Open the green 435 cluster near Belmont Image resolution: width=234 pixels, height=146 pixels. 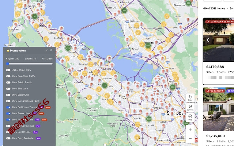[x=68, y=48]
